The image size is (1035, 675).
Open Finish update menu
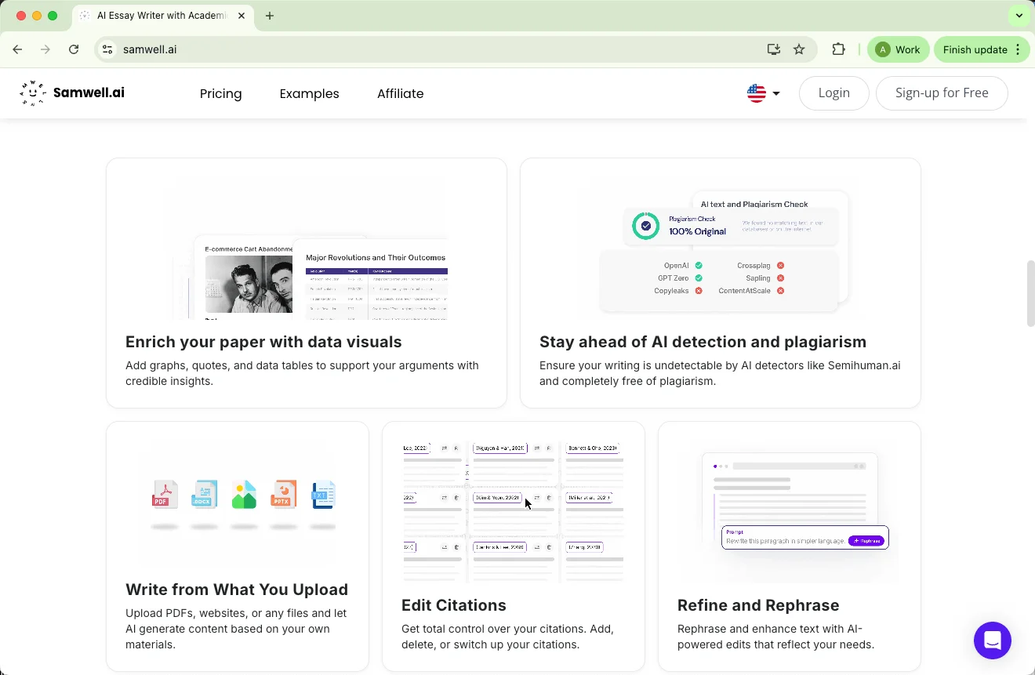pos(981,49)
